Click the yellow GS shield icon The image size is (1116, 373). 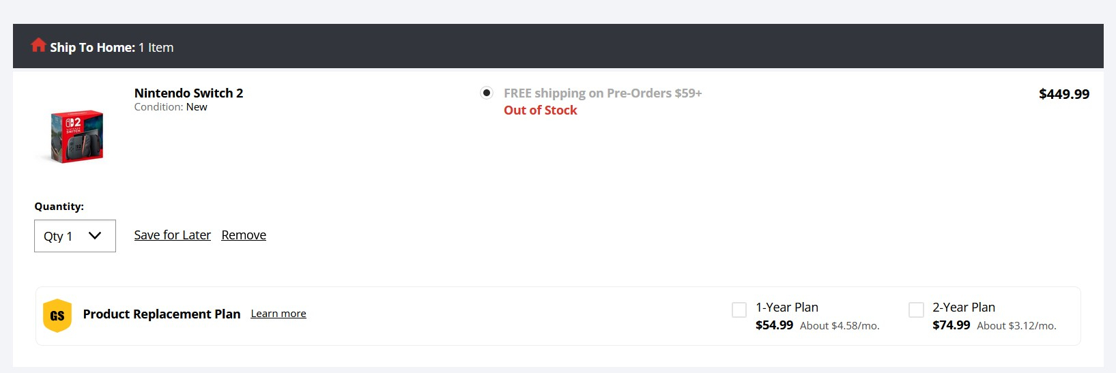[57, 316]
